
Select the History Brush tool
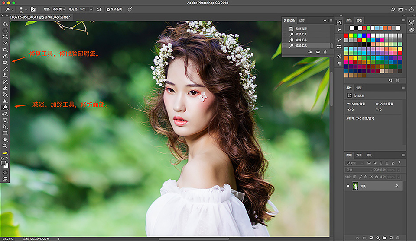(x=5, y=82)
